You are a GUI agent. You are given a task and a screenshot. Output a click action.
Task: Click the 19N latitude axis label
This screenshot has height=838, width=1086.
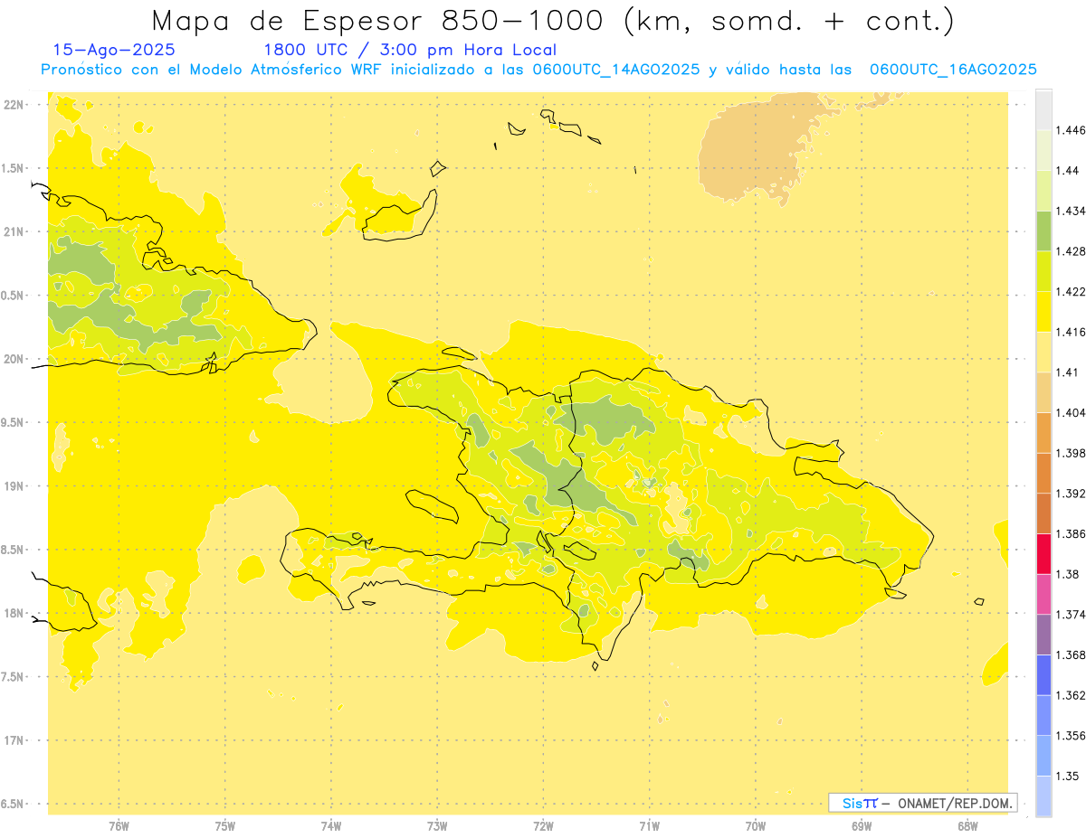click(x=14, y=486)
